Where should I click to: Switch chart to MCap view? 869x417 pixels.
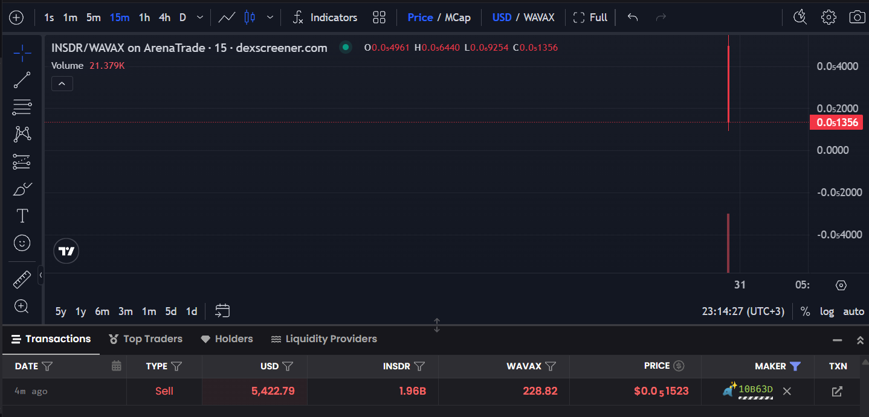(x=457, y=18)
